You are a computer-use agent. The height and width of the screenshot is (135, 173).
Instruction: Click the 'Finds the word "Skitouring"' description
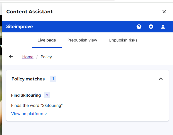(x=37, y=105)
